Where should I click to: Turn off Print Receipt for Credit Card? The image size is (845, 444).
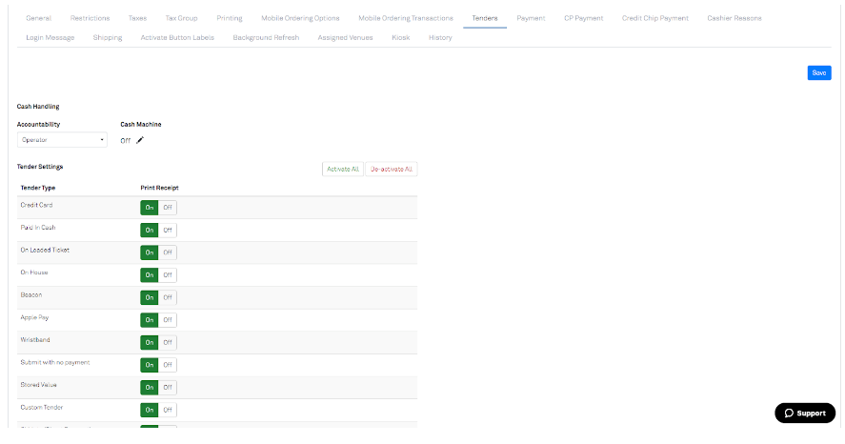tap(168, 208)
